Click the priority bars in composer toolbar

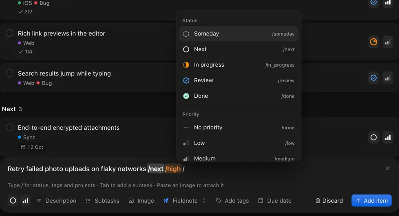25,201
